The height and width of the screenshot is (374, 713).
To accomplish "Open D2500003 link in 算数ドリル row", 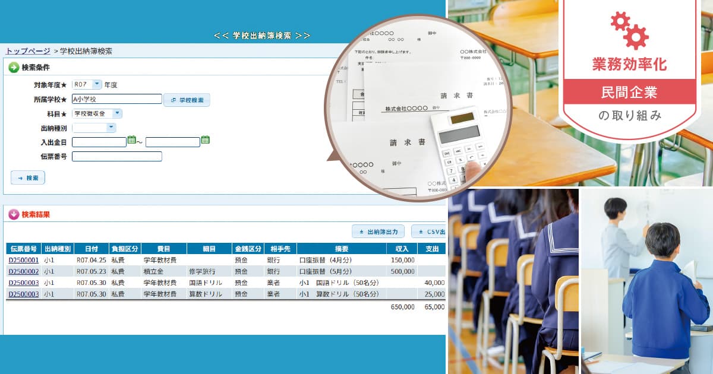I will coord(24,294).
